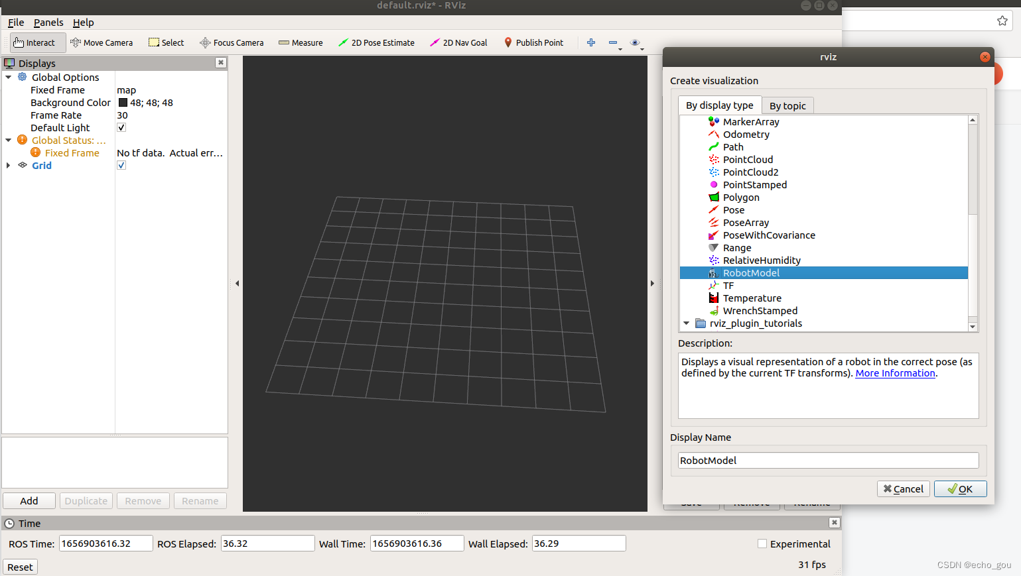This screenshot has width=1021, height=576.
Task: Collapse the Global Options tree node
Action: click(x=9, y=78)
